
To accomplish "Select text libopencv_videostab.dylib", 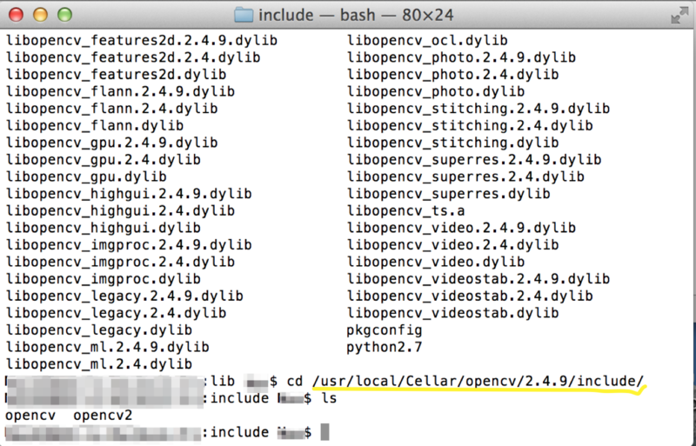I will (452, 313).
